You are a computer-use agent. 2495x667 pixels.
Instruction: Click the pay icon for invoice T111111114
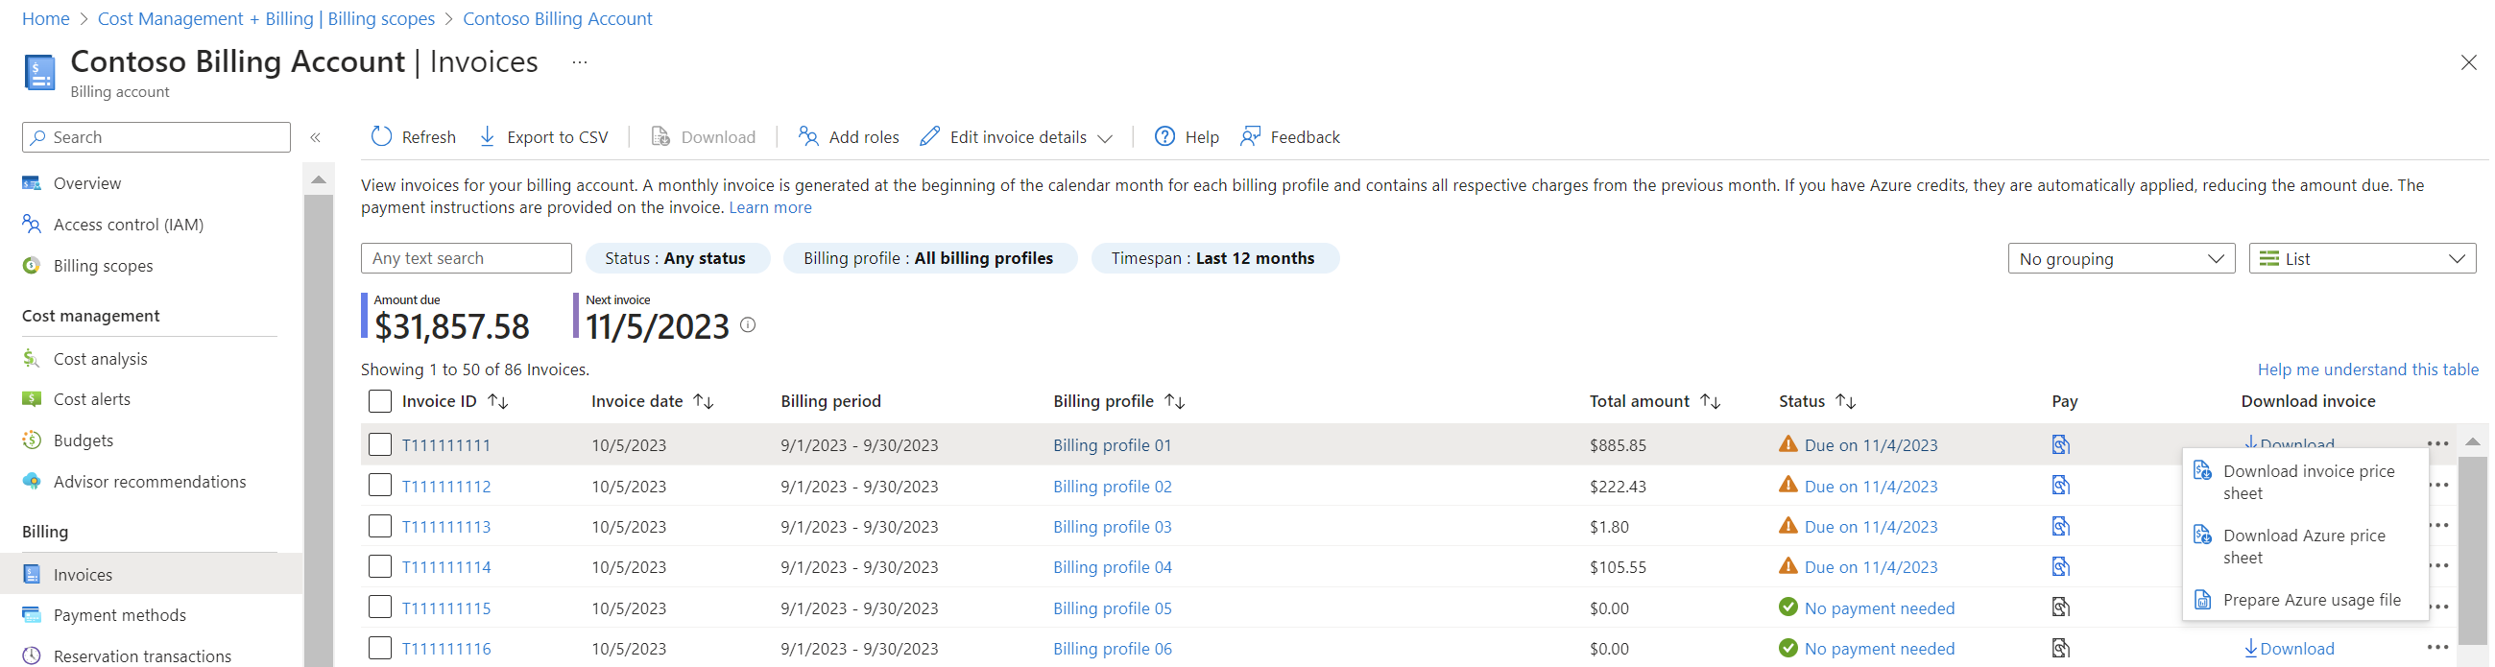pos(2060,566)
